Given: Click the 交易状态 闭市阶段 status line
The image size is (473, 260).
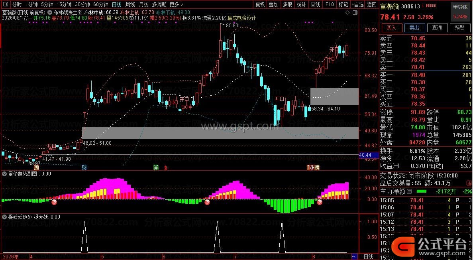Looking at the screenshot, I should 419,175.
